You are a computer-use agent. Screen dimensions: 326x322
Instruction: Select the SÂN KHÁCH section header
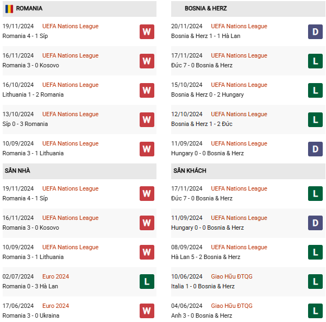248,171
